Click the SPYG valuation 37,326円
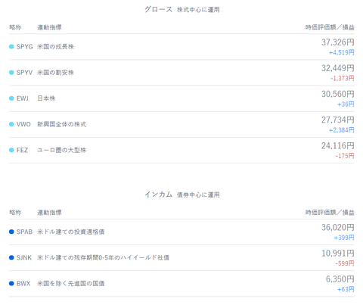Screen dimensions: 363x305 pyautogui.click(x=338, y=42)
